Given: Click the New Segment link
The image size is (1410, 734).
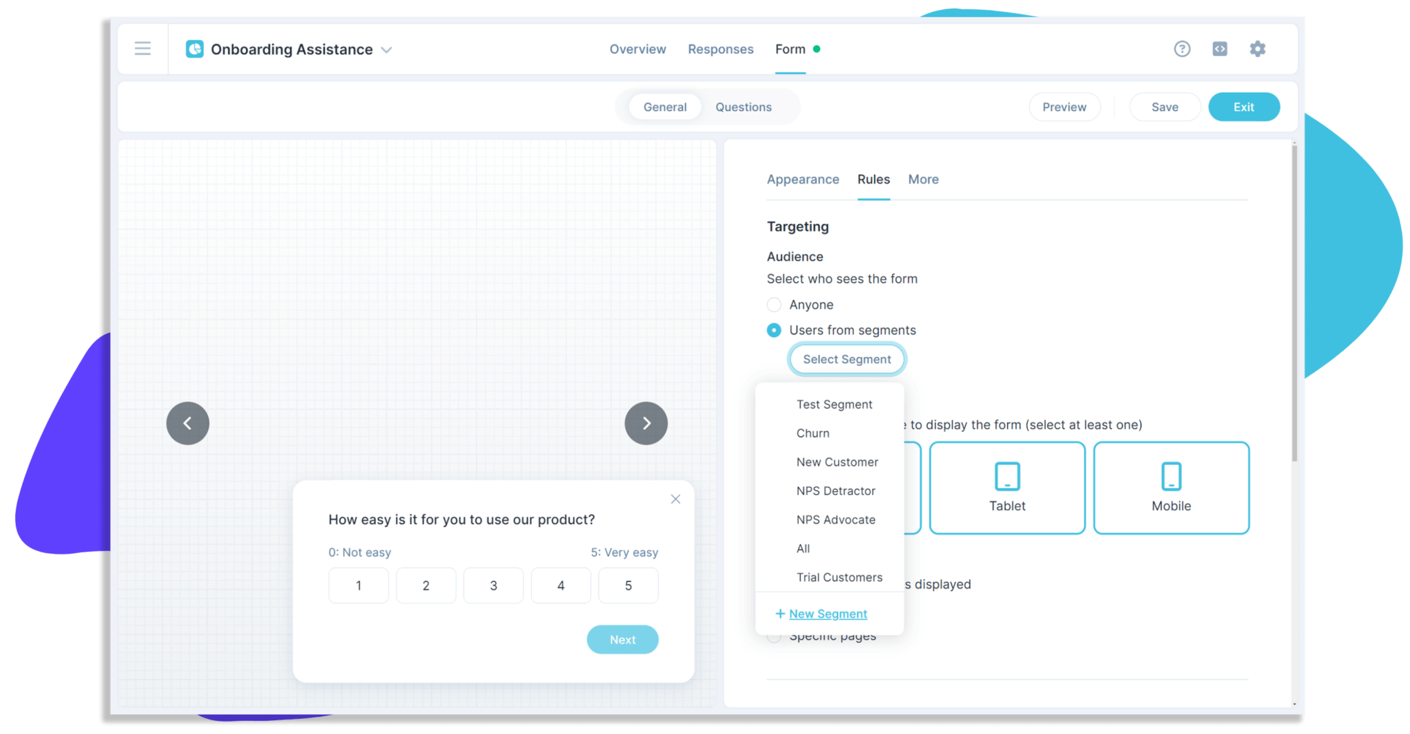Looking at the screenshot, I should 828,614.
